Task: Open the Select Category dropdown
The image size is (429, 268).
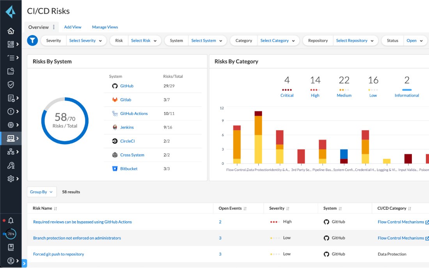Action: pyautogui.click(x=278, y=41)
